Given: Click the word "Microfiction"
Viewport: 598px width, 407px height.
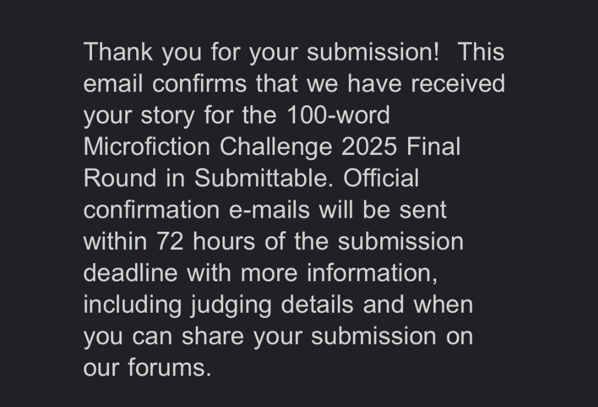Looking at the screenshot, I should [x=147, y=147].
